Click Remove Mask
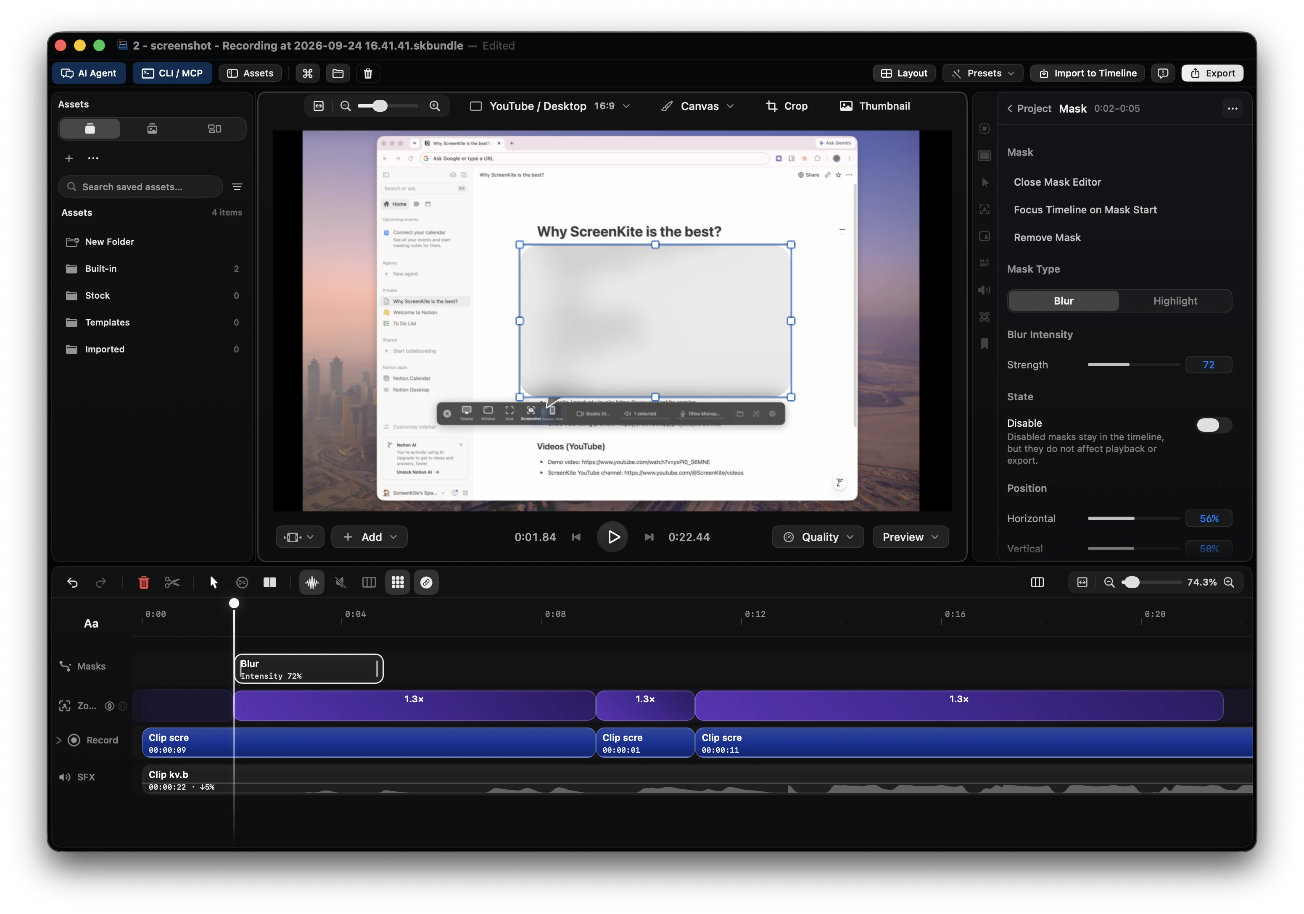Viewport: 1304px width, 914px height. click(1047, 238)
